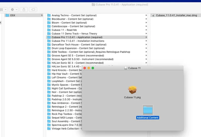Open the view grouping dropdown in toolbar
This screenshot has width=201, height=137.
pos(3,10)
